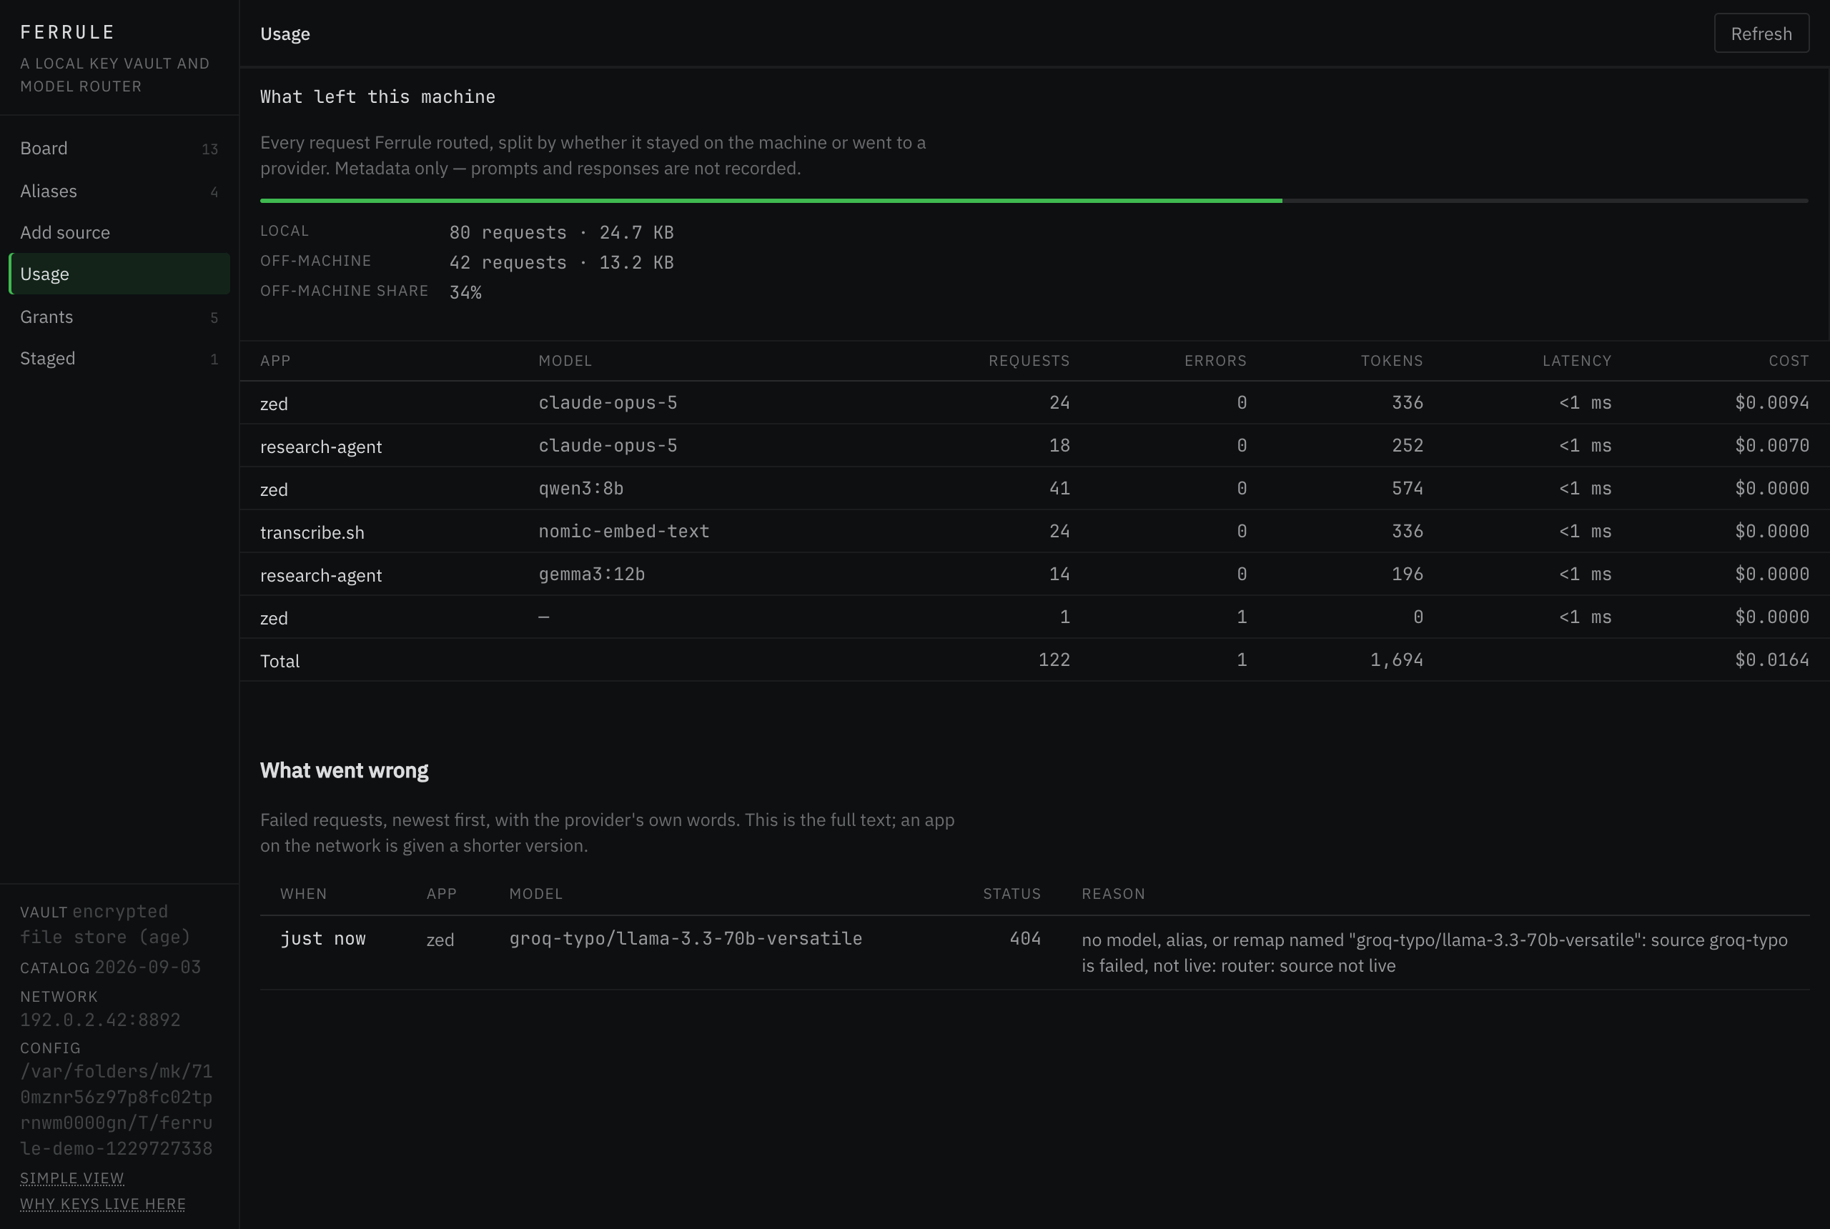Click the 404 status in failures table
Image resolution: width=1830 pixels, height=1229 pixels.
click(x=1026, y=938)
